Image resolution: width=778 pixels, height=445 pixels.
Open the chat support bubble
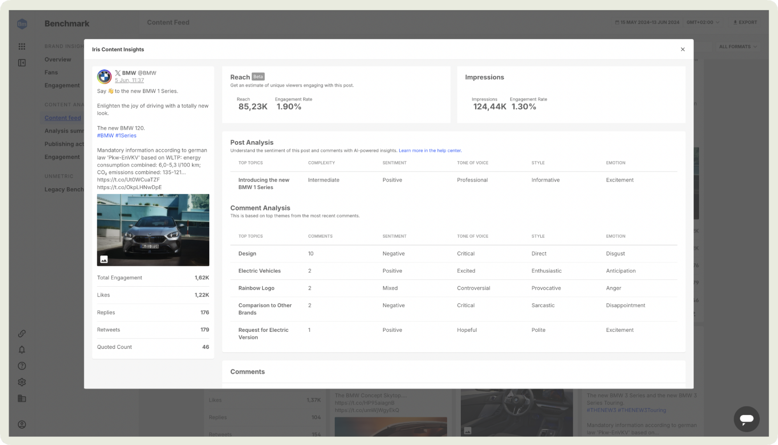pos(746,419)
